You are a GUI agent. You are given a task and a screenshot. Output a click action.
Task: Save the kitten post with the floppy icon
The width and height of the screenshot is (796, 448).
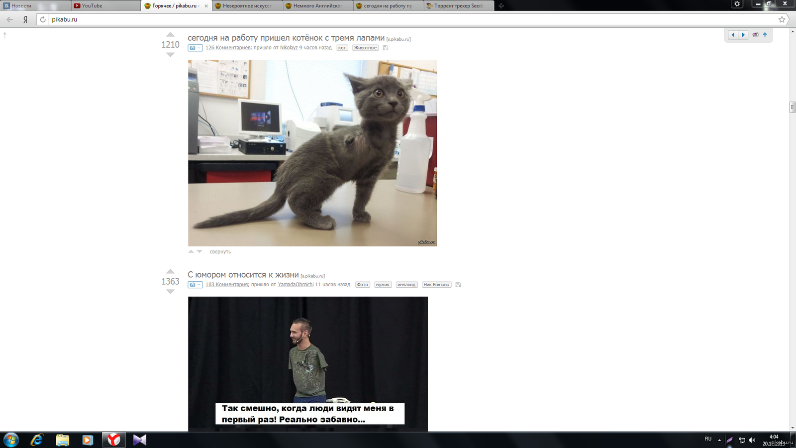(386, 48)
